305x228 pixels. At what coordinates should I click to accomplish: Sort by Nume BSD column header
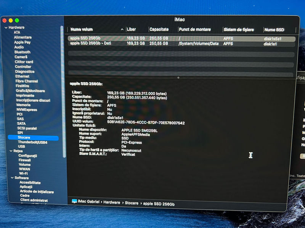coord(274,30)
